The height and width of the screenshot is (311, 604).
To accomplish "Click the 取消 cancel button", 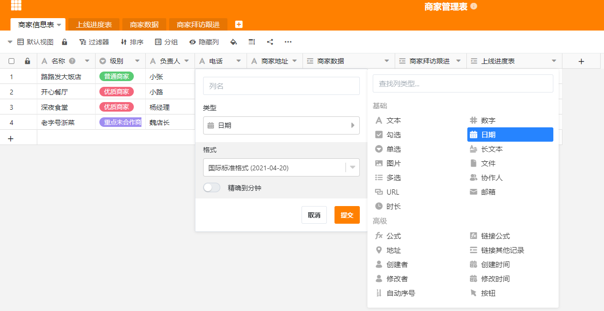I will 314,215.
